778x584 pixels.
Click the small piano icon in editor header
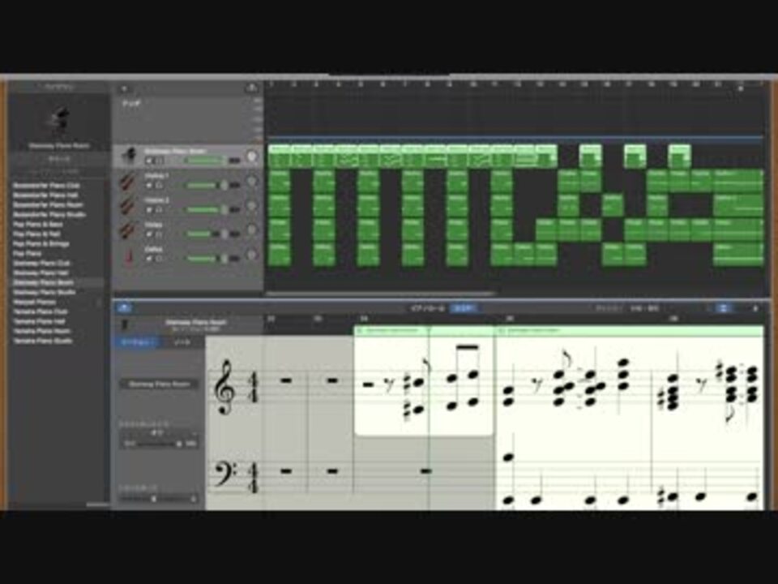pyautogui.click(x=125, y=325)
